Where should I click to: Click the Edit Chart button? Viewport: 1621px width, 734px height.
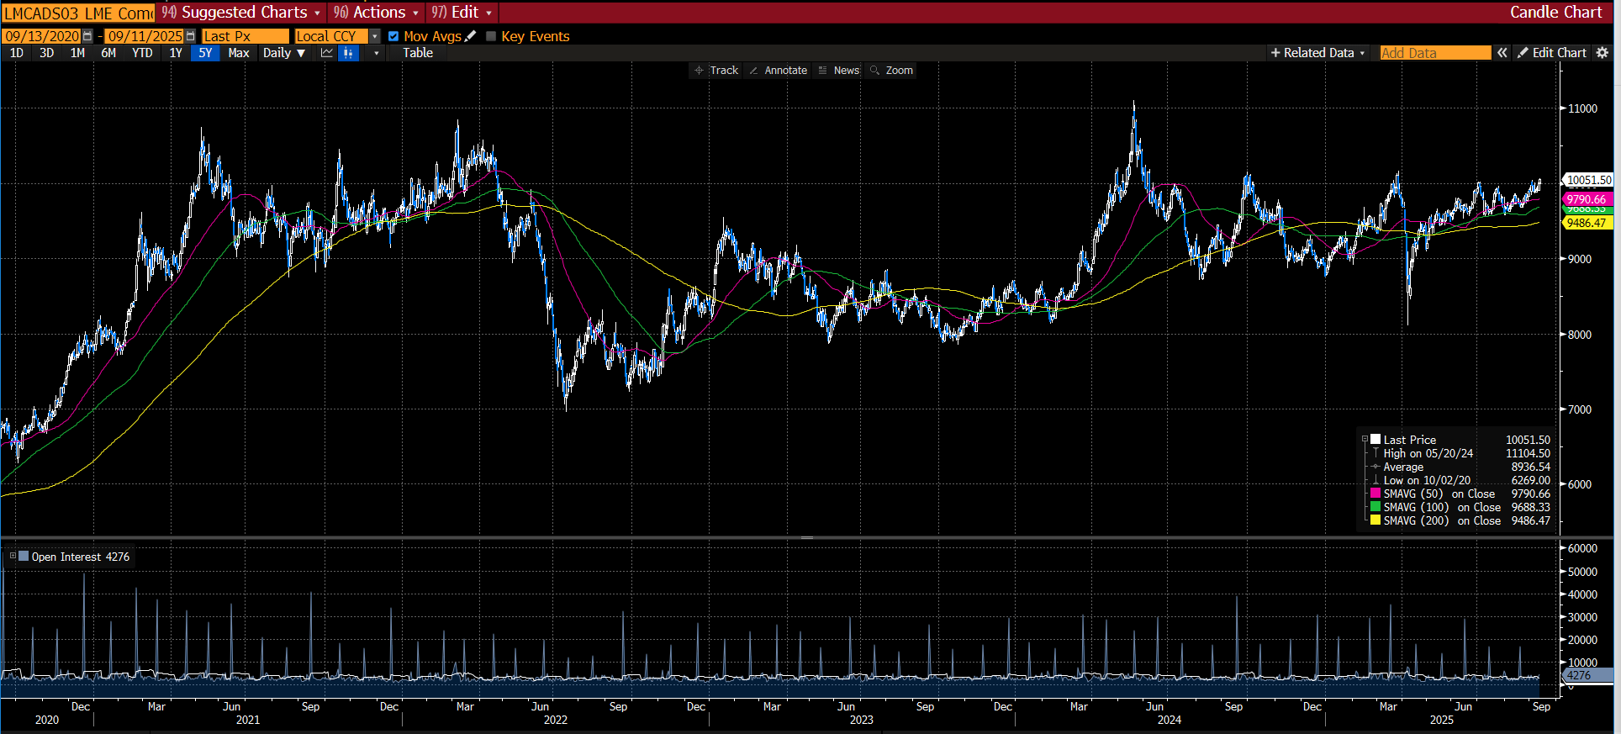pyautogui.click(x=1552, y=53)
